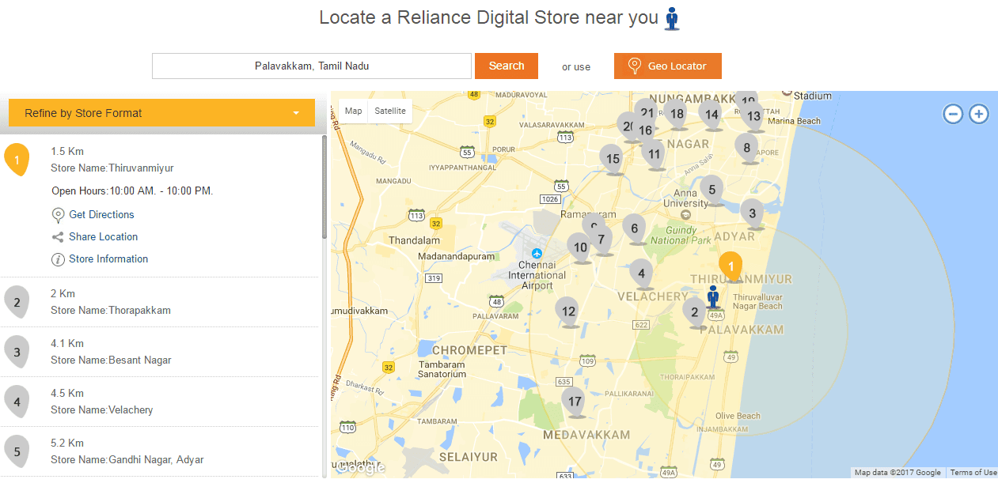Use the Geo Locator button
This screenshot has width=998, height=483.
point(668,66)
